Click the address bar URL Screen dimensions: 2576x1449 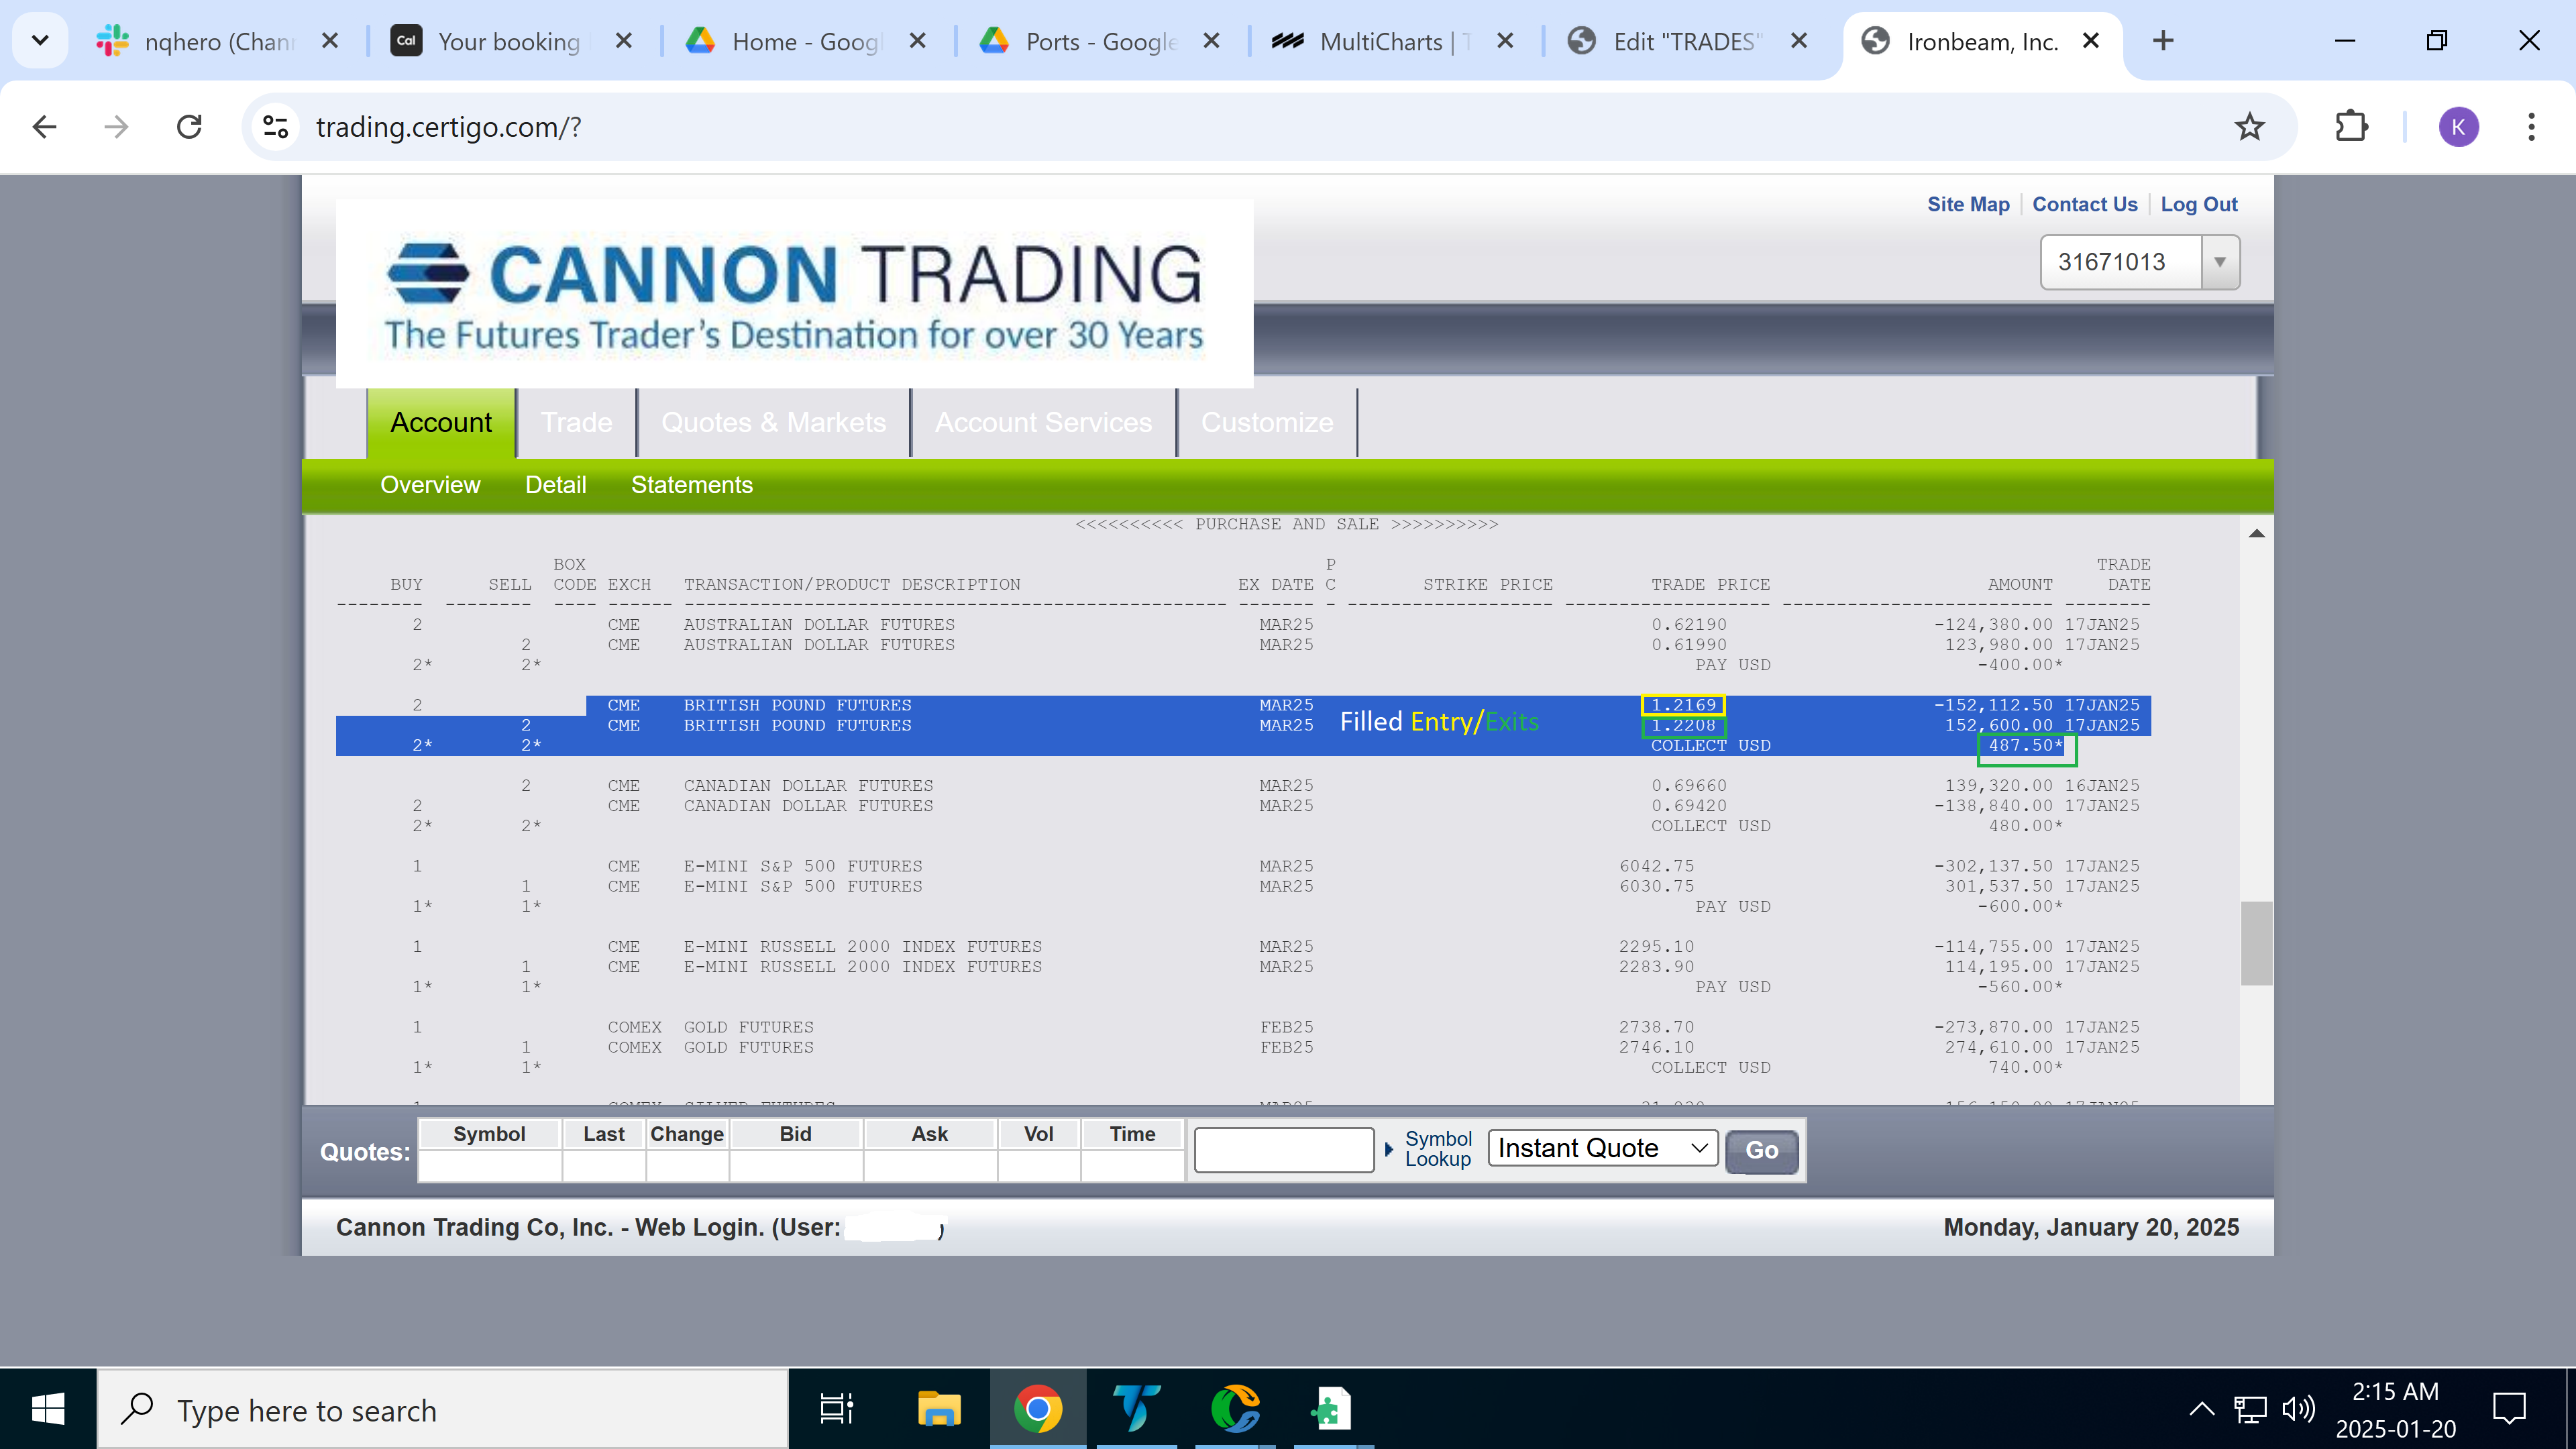pos(448,127)
